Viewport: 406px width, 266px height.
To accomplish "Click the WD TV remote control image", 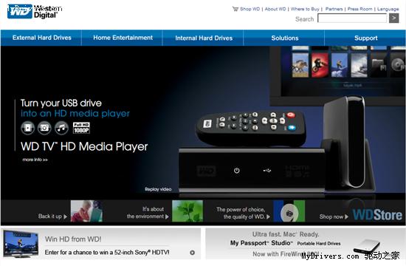I will pos(251,128).
